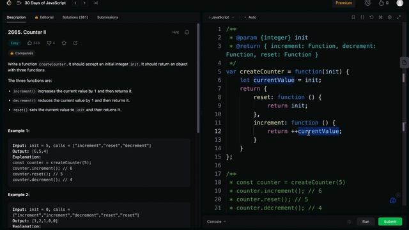The image size is (409, 230).
Task: Click 'Output: [6,5,4]' in Example 1
Action: 30,151
